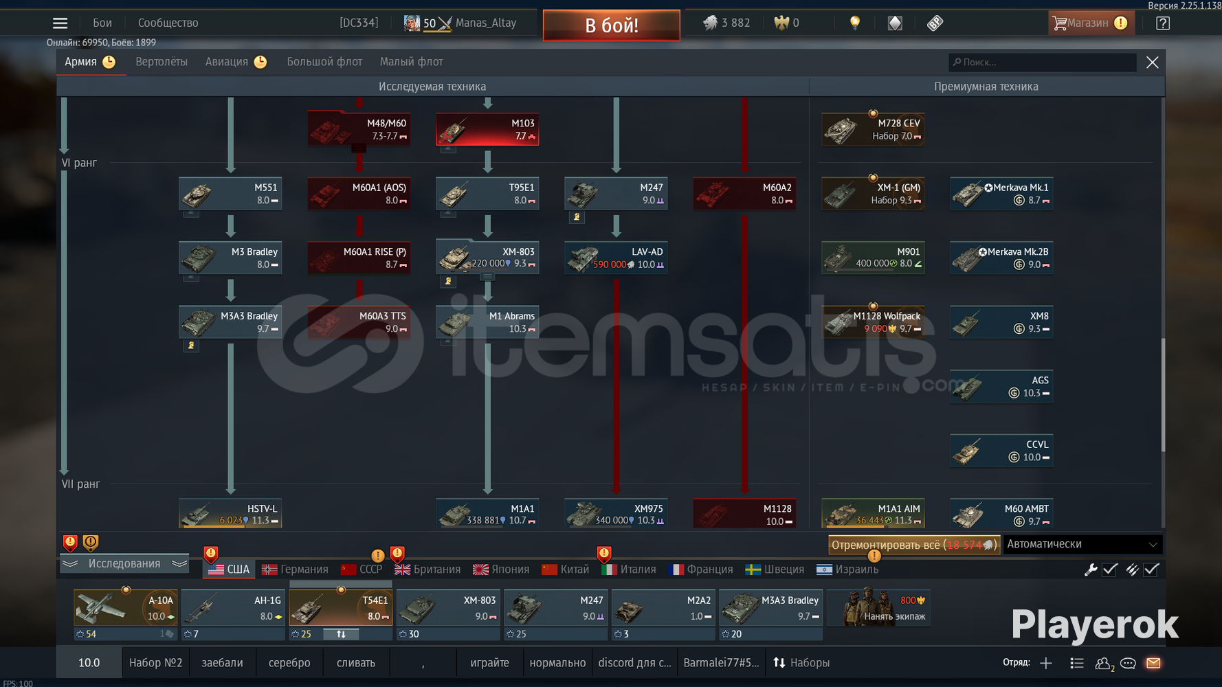
Task: Open the hamburger main menu
Action: [x=60, y=23]
